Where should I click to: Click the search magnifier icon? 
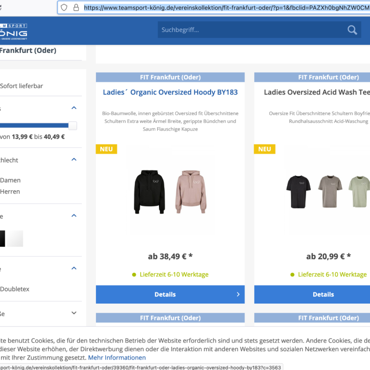coord(352,30)
